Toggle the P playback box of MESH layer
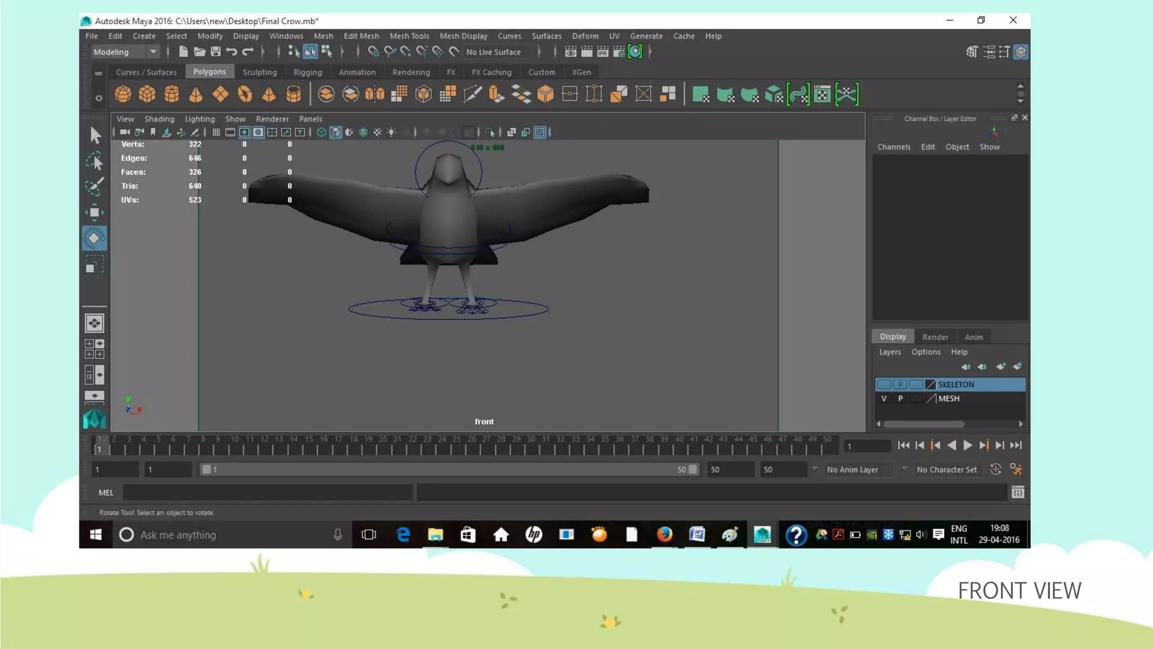The image size is (1153, 649). pos(900,398)
